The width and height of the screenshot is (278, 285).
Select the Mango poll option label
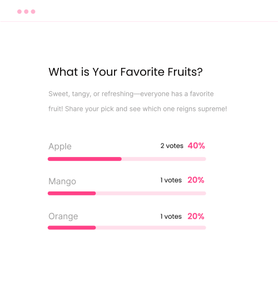pyautogui.click(x=62, y=181)
